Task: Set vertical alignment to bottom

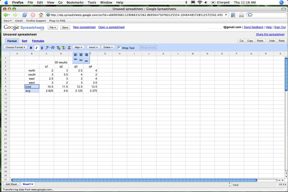Action: click(86, 61)
